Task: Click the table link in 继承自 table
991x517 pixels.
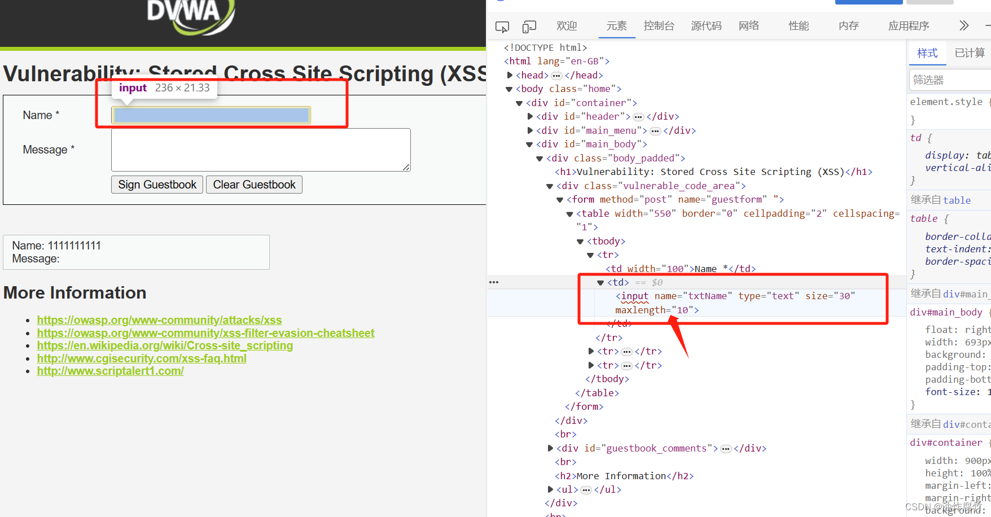Action: [x=957, y=200]
